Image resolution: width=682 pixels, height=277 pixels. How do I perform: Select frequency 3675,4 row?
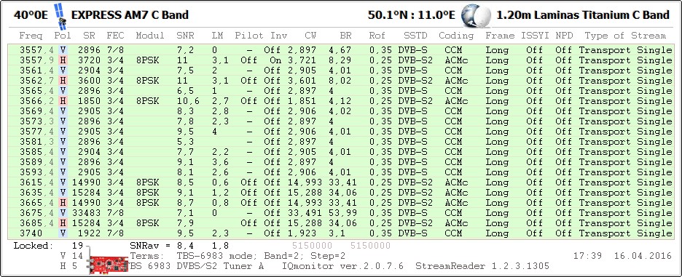(x=341, y=213)
